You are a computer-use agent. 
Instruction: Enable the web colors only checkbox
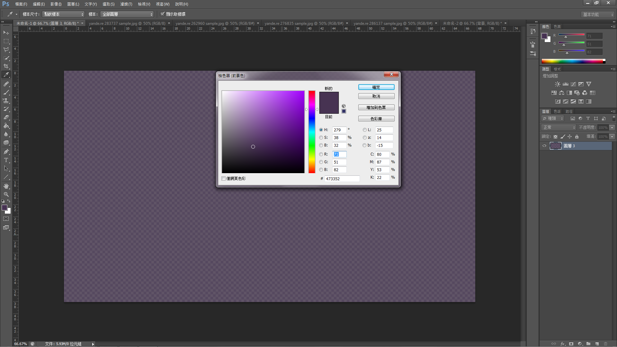pyautogui.click(x=224, y=179)
